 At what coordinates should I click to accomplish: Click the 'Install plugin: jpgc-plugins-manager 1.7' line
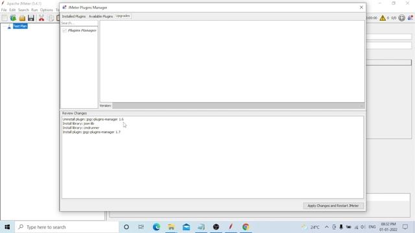91,132
